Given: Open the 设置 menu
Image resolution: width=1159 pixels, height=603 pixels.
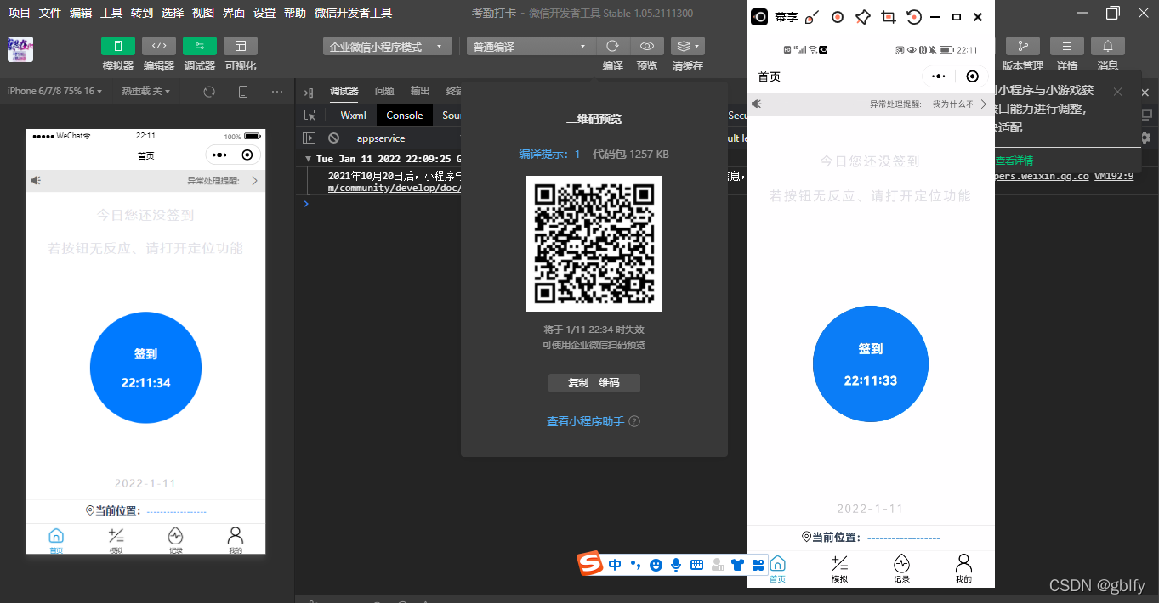Looking at the screenshot, I should coord(264,13).
